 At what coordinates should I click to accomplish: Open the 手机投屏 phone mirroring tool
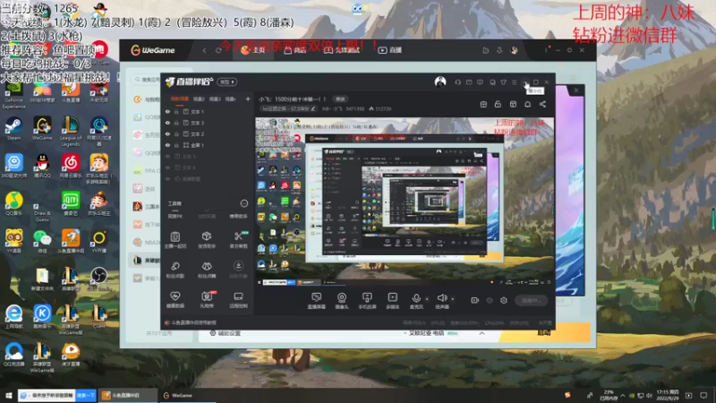pyautogui.click(x=367, y=301)
